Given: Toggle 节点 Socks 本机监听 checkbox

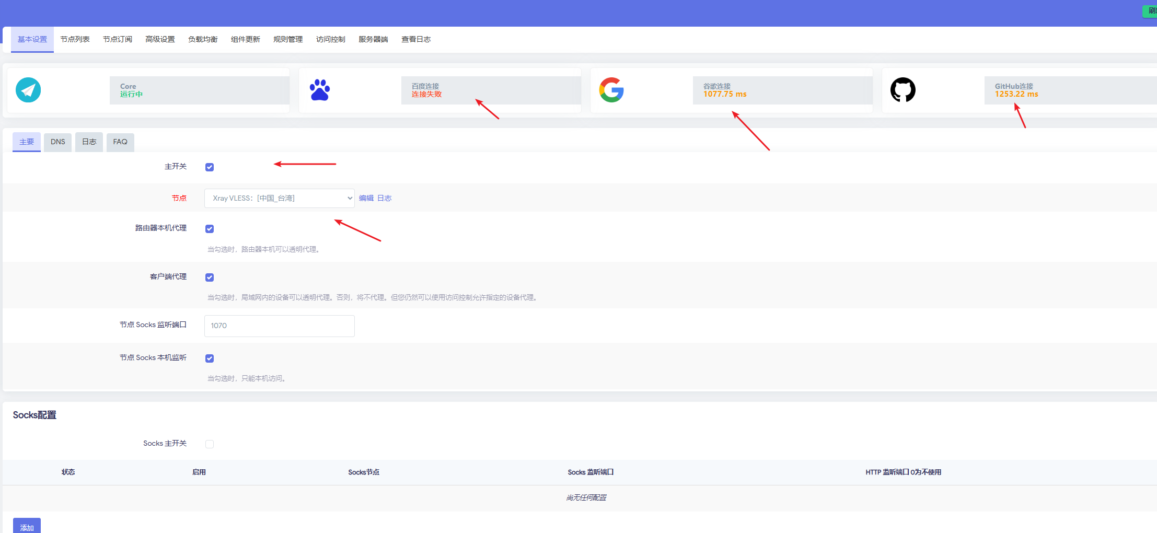Looking at the screenshot, I should (x=210, y=358).
